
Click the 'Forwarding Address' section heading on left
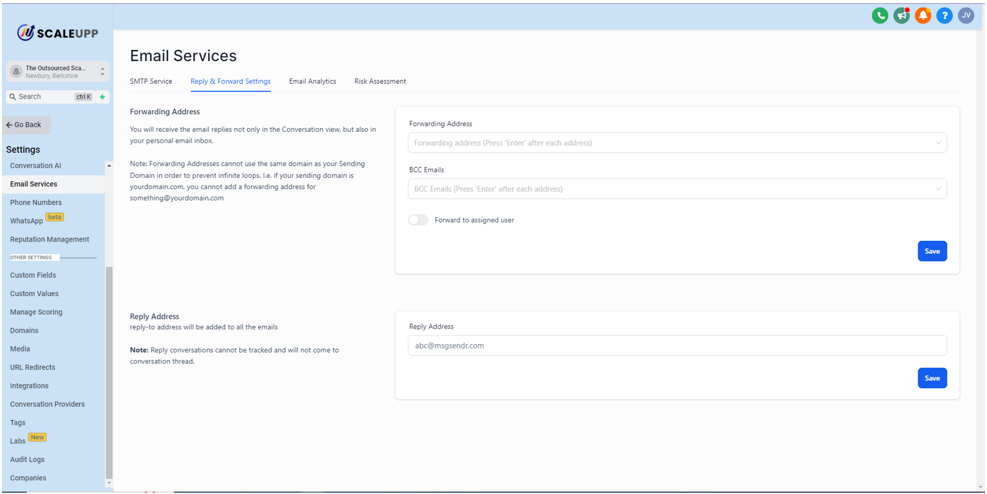coord(165,112)
